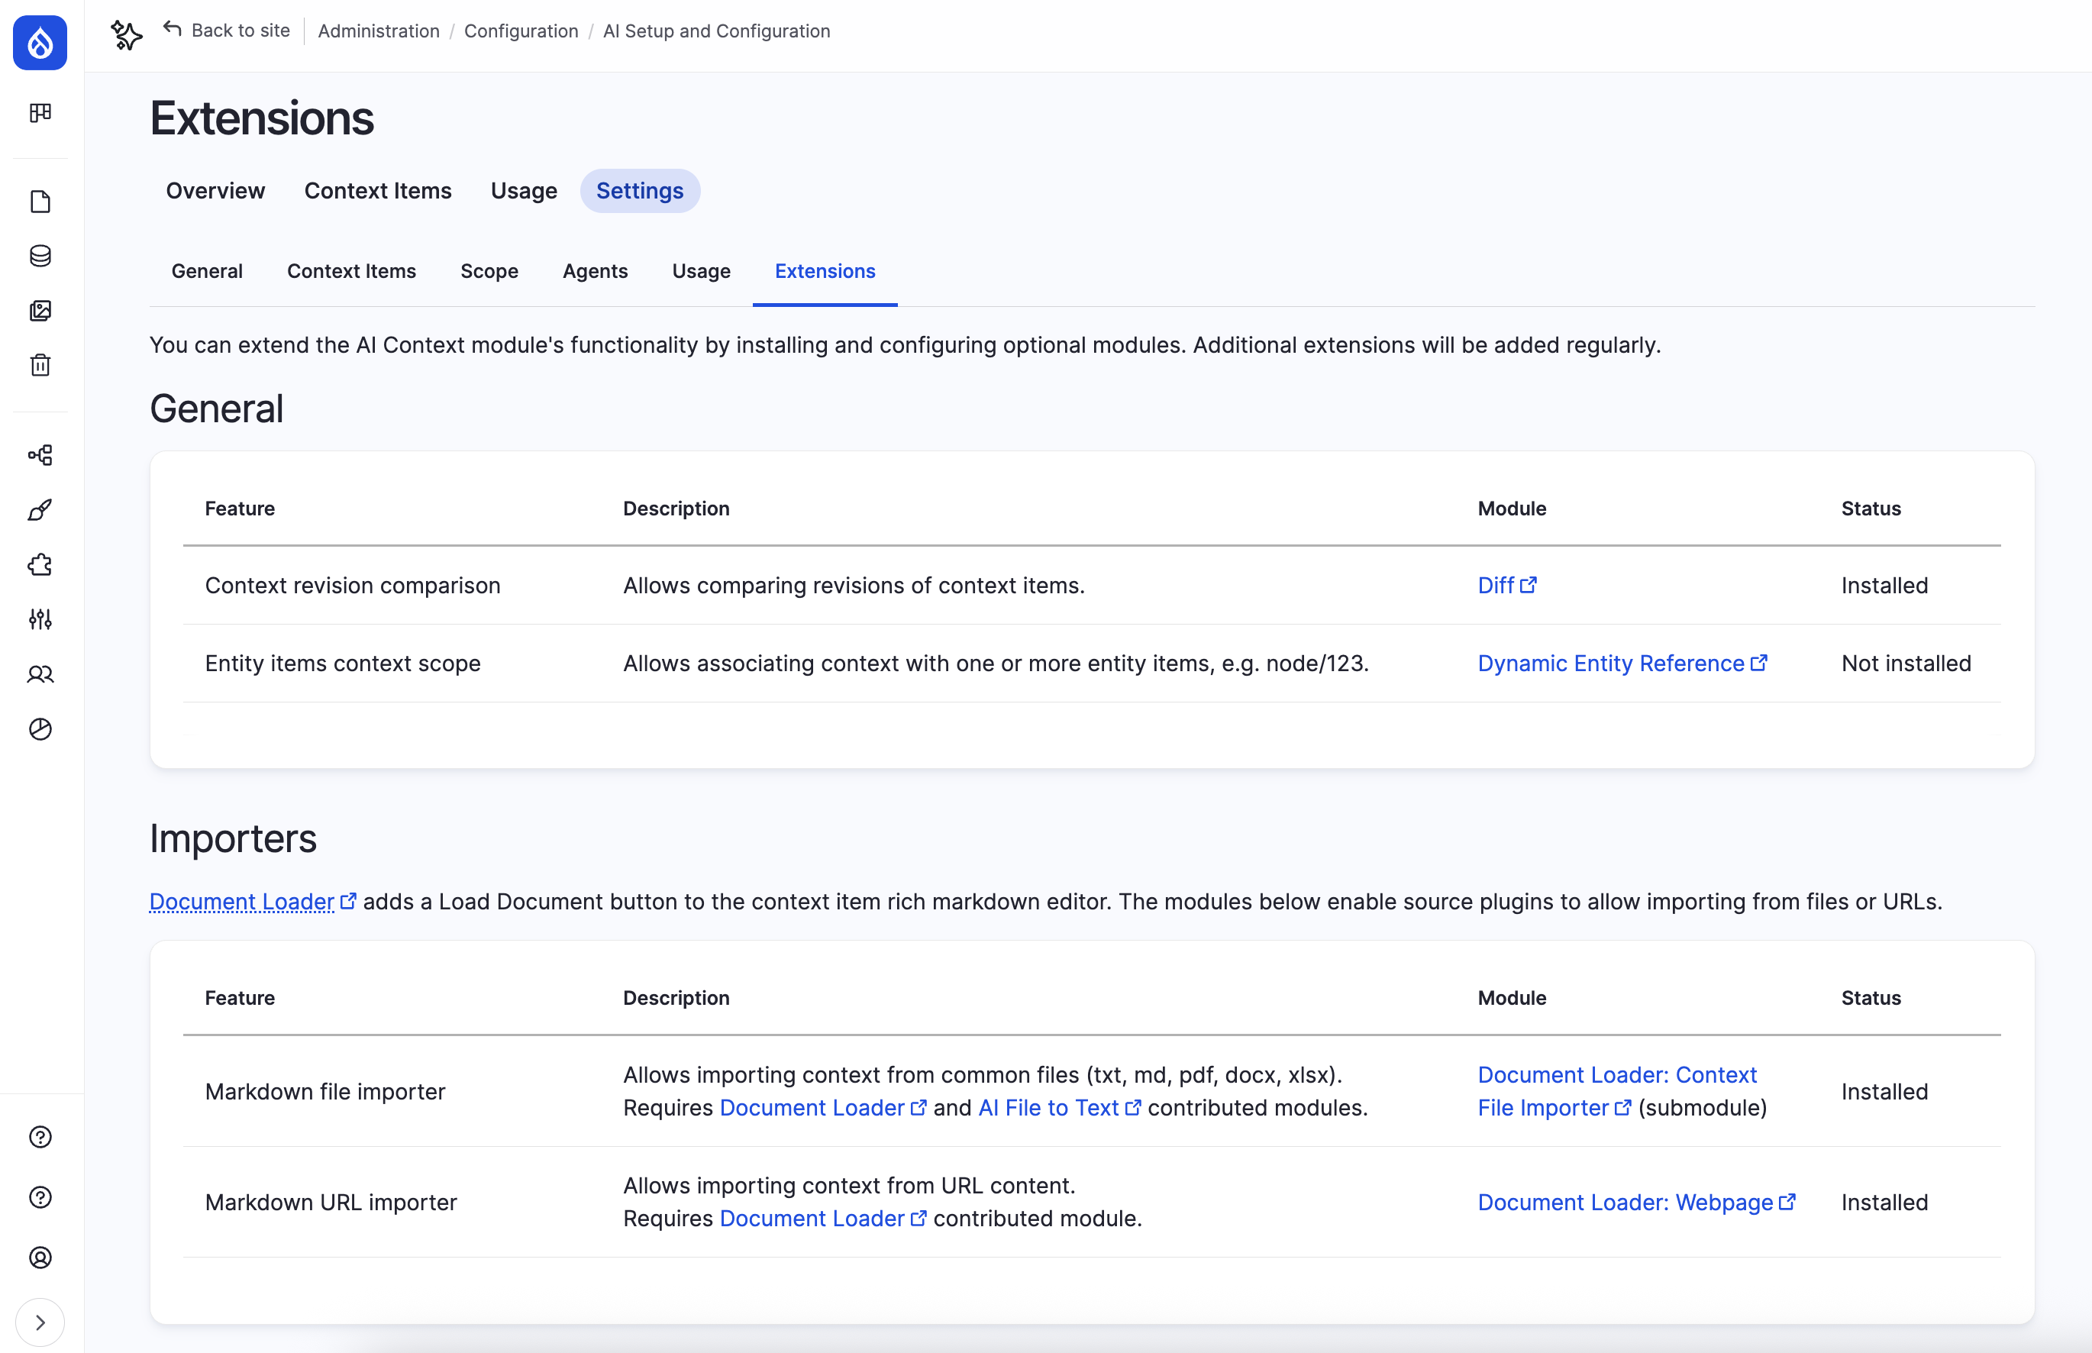Click the Installed status in Diff row
Image resolution: width=2092 pixels, height=1353 pixels.
[1884, 585]
